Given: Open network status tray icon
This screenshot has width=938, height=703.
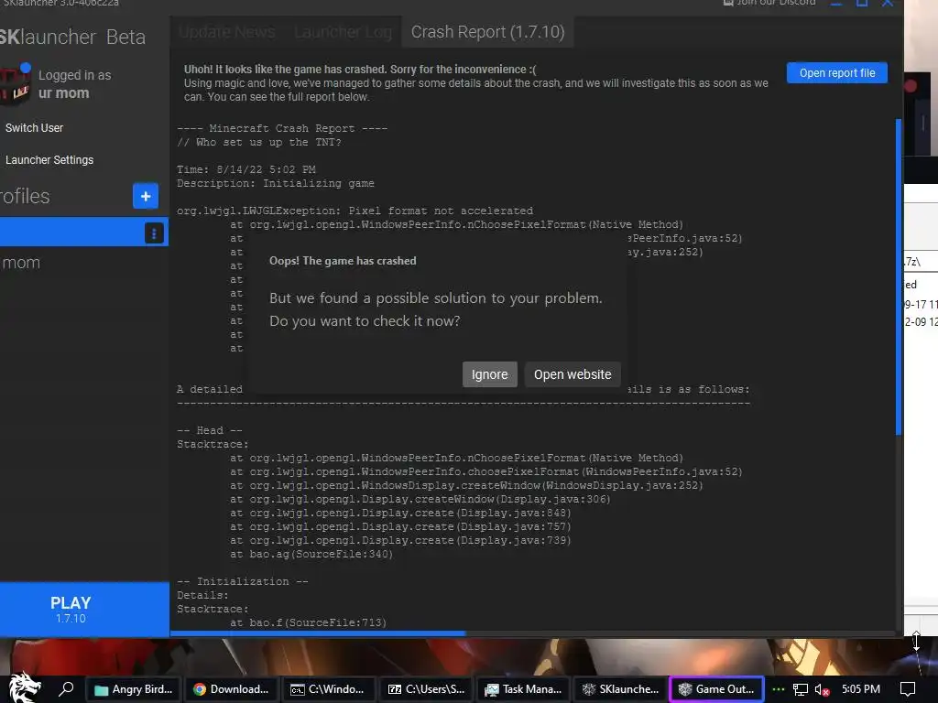Looking at the screenshot, I should pos(801,690).
